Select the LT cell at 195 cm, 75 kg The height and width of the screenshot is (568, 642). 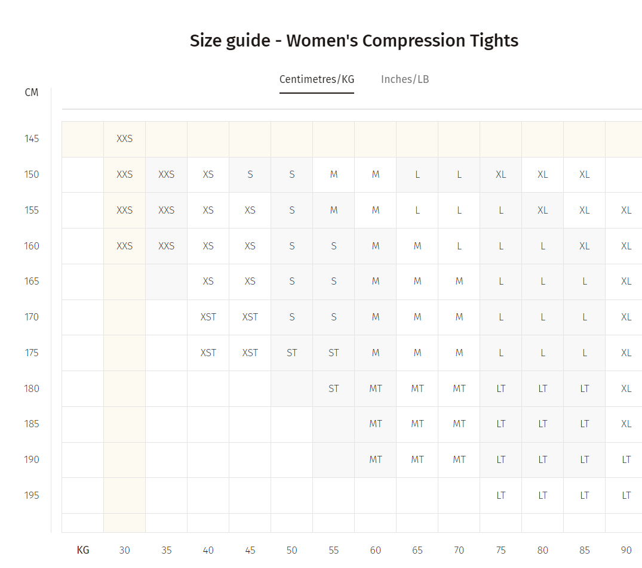pos(500,495)
